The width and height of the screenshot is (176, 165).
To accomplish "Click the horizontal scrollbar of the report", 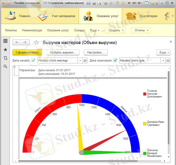I will [78, 161].
